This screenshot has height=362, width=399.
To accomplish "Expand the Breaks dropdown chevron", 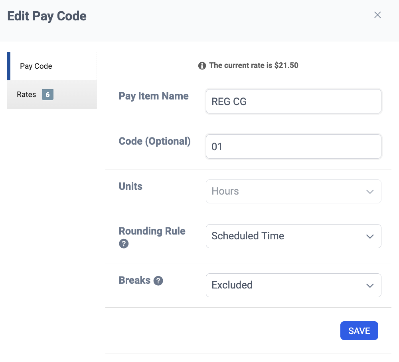I will click(x=370, y=286).
